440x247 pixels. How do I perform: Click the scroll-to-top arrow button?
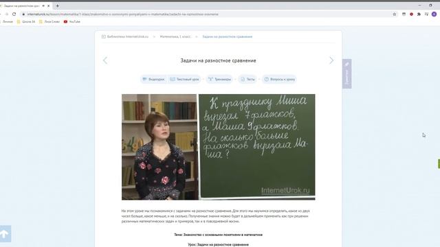pyautogui.click(x=5, y=234)
